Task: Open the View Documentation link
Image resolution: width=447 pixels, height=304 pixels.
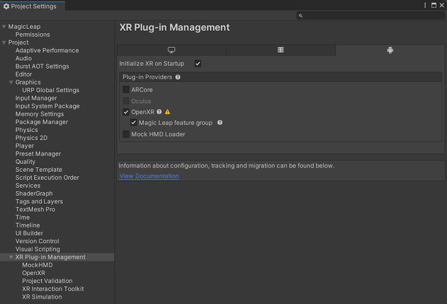Action: pos(149,176)
